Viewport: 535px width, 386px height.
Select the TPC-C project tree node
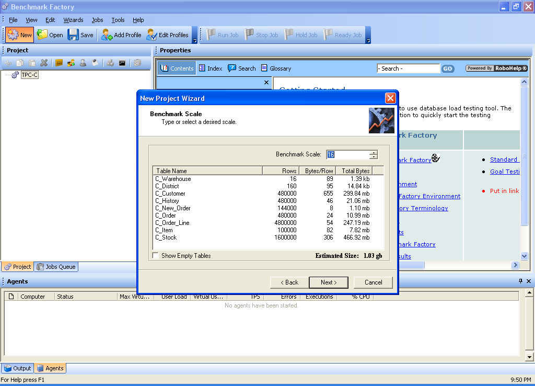(x=29, y=75)
